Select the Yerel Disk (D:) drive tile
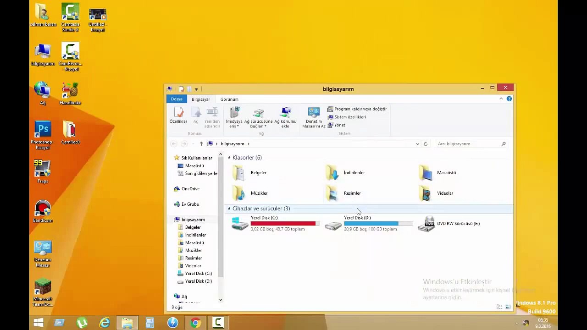 369,223
